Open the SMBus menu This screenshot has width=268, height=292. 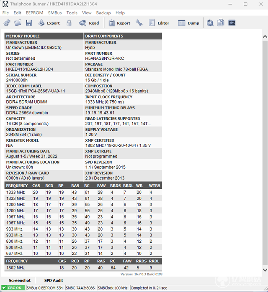[55, 13]
